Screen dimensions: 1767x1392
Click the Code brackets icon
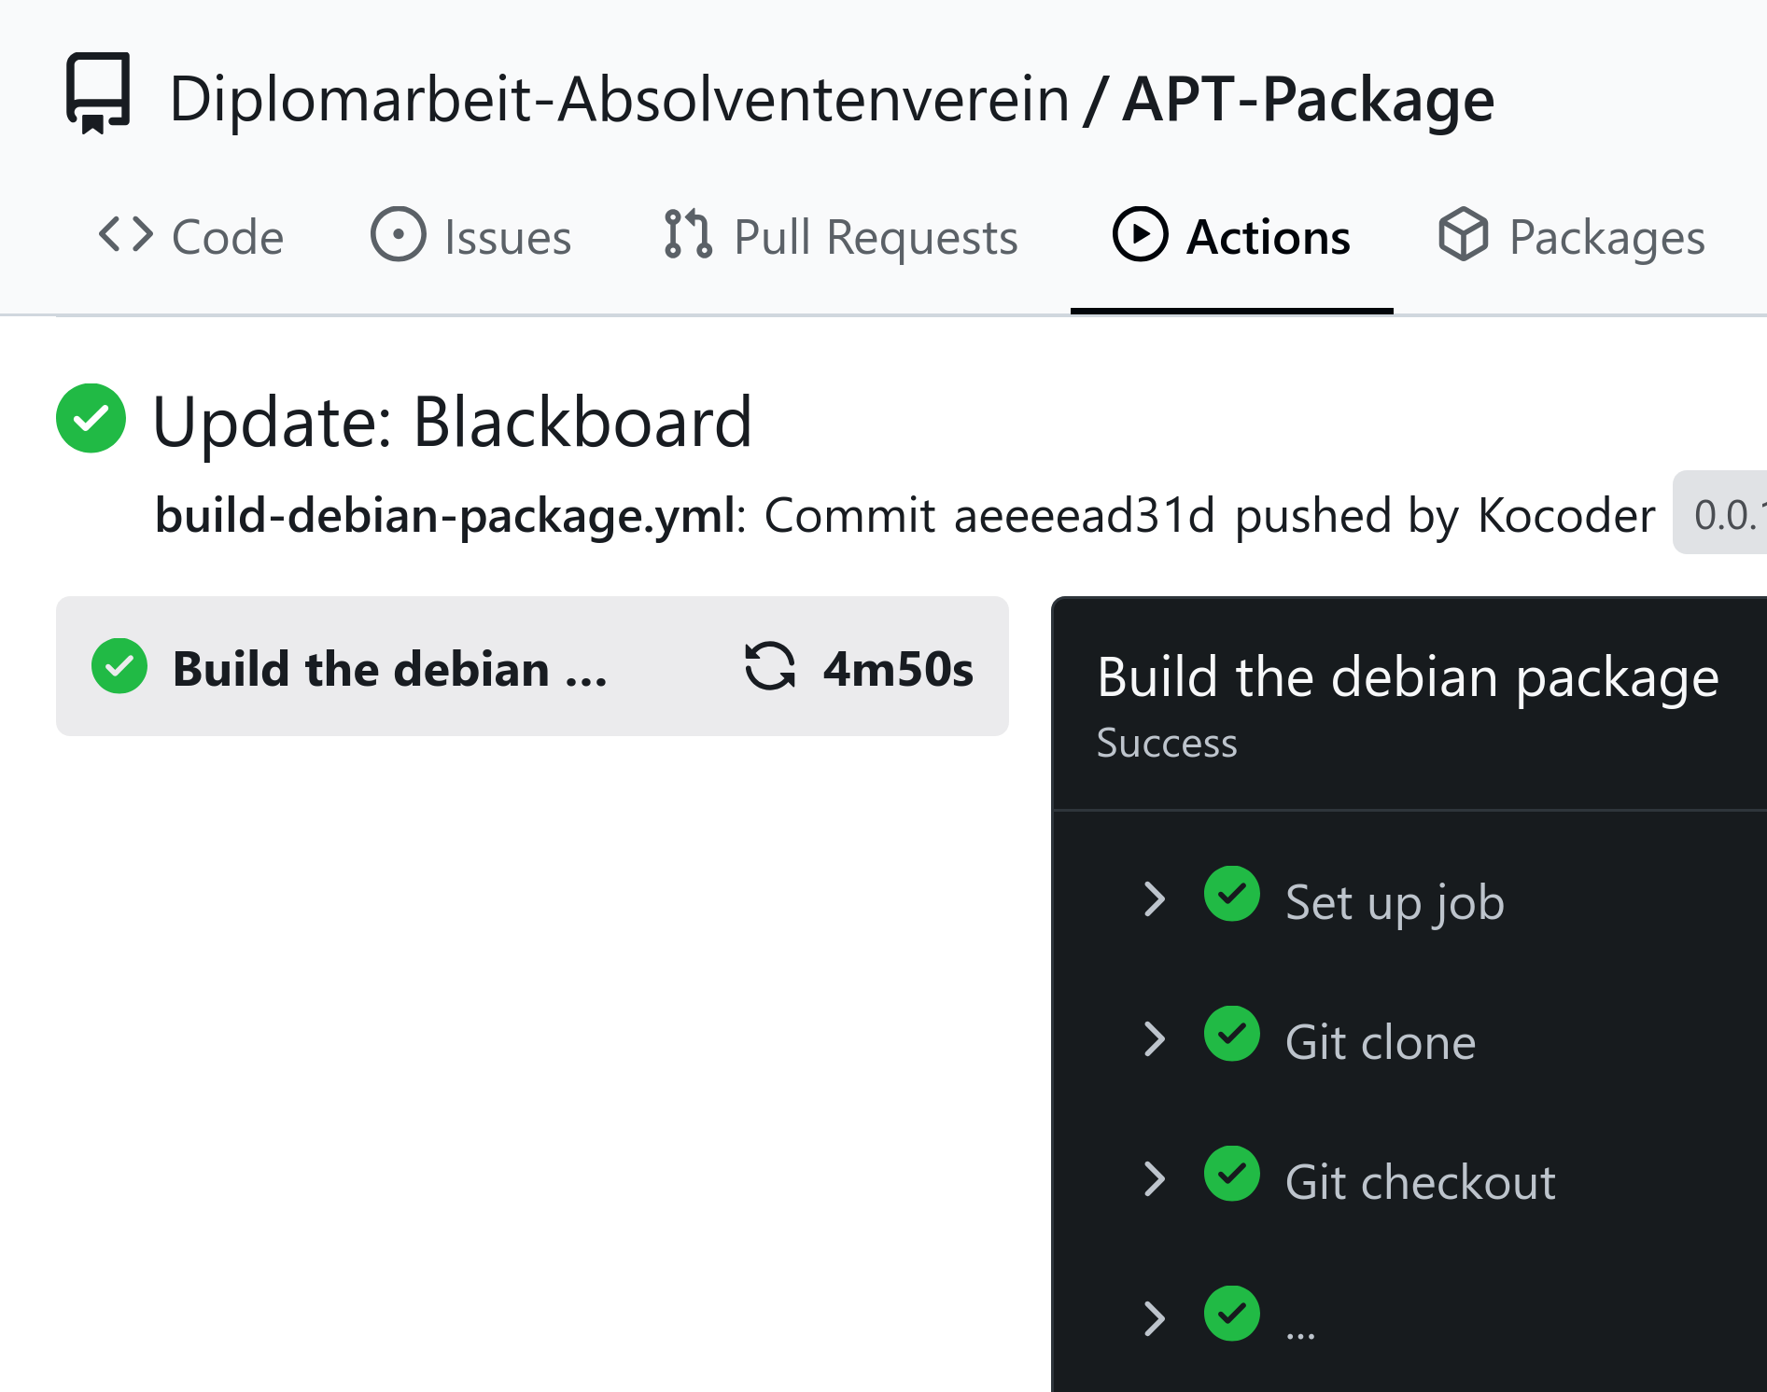126,234
